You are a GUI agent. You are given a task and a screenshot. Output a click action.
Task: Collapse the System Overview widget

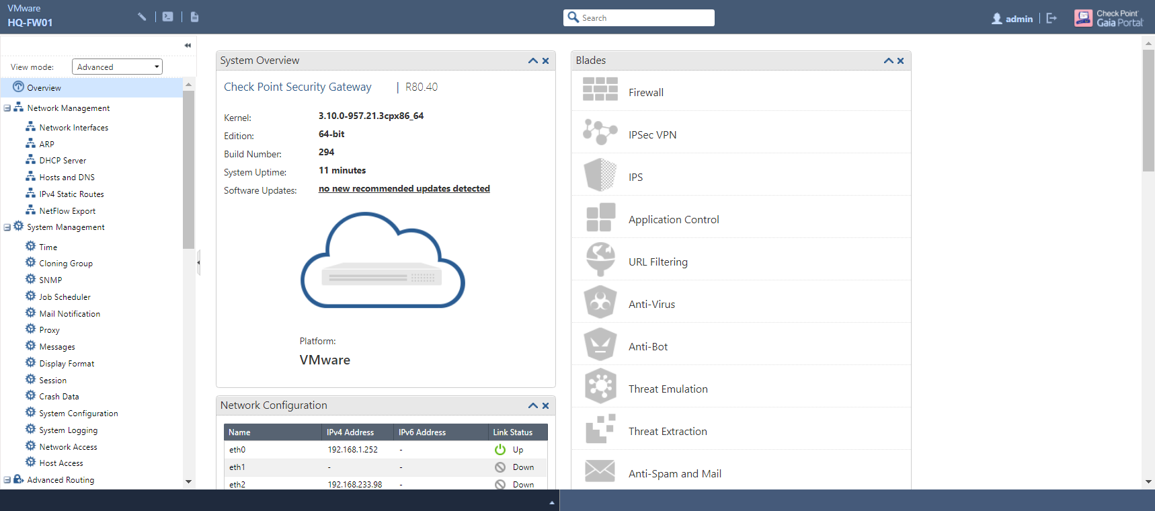point(533,61)
